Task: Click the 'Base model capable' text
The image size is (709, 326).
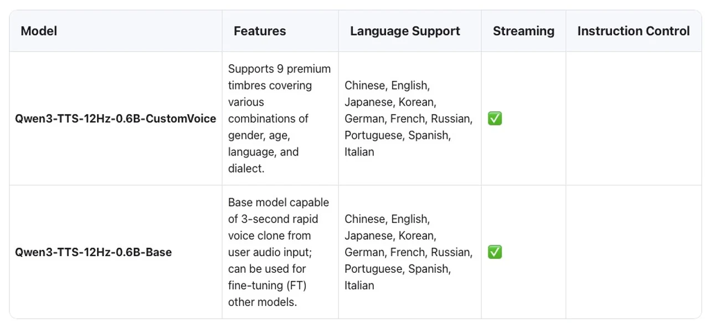Action: click(278, 203)
